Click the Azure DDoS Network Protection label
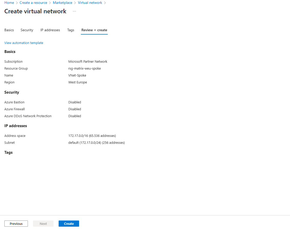290x231 pixels. (28, 116)
